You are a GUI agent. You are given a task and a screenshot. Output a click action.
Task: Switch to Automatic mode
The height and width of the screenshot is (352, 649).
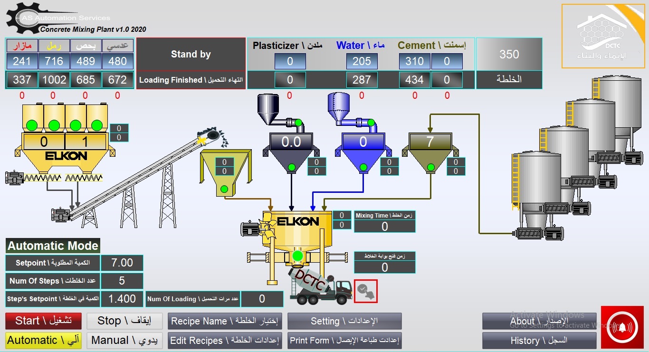click(x=44, y=341)
